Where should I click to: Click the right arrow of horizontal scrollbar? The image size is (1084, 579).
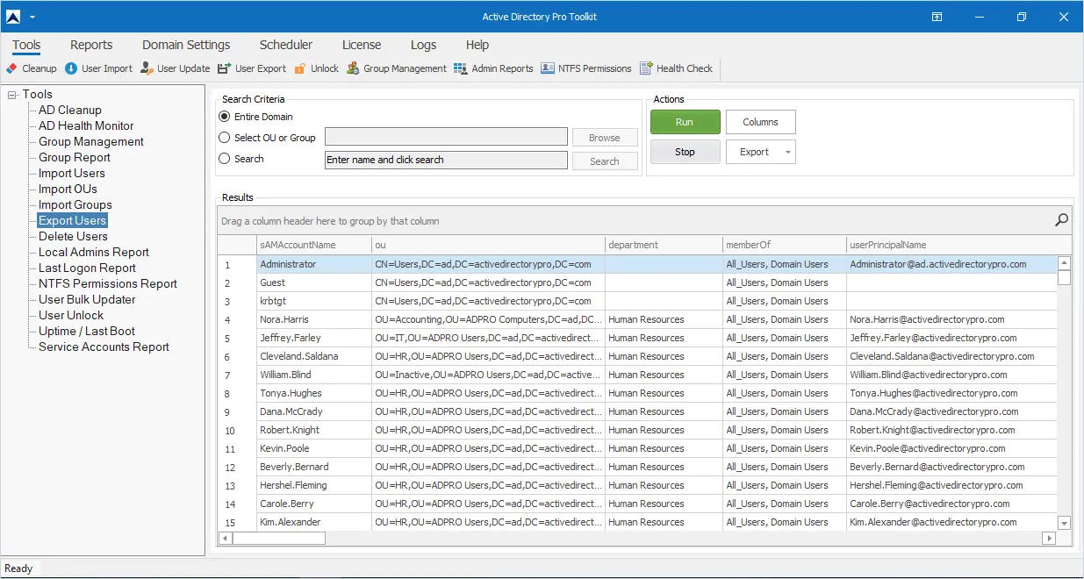click(1047, 538)
